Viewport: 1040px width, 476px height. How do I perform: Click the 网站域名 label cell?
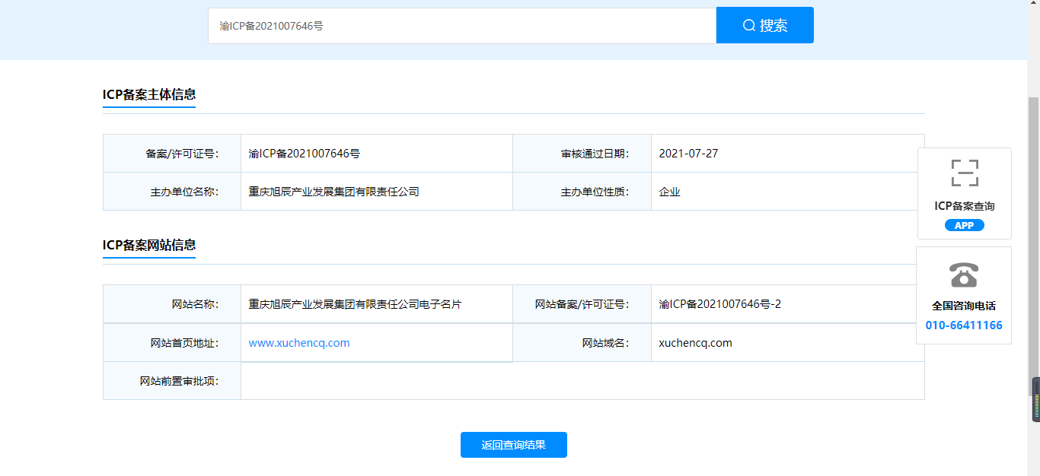(x=582, y=343)
